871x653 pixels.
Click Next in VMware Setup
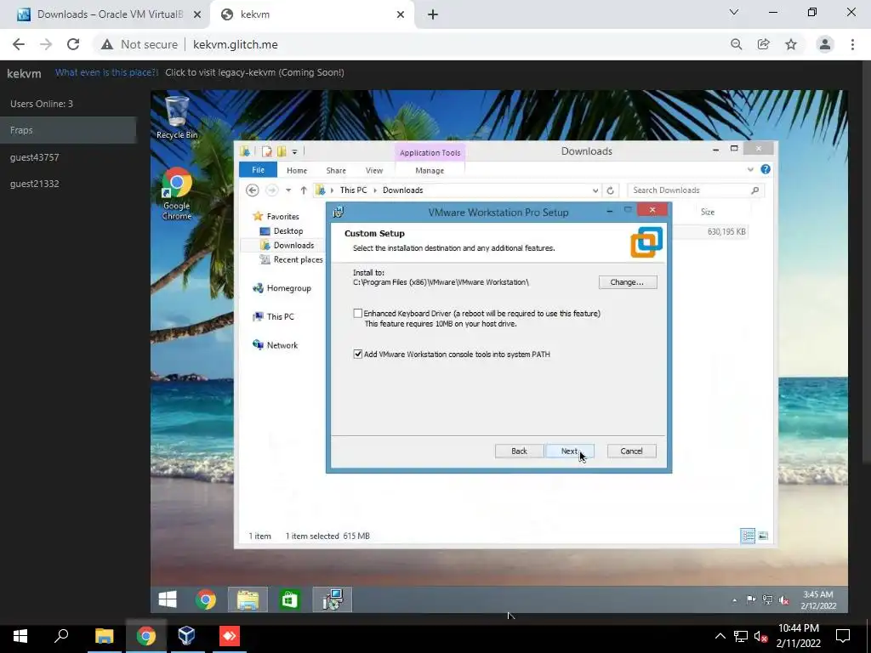[x=570, y=451]
